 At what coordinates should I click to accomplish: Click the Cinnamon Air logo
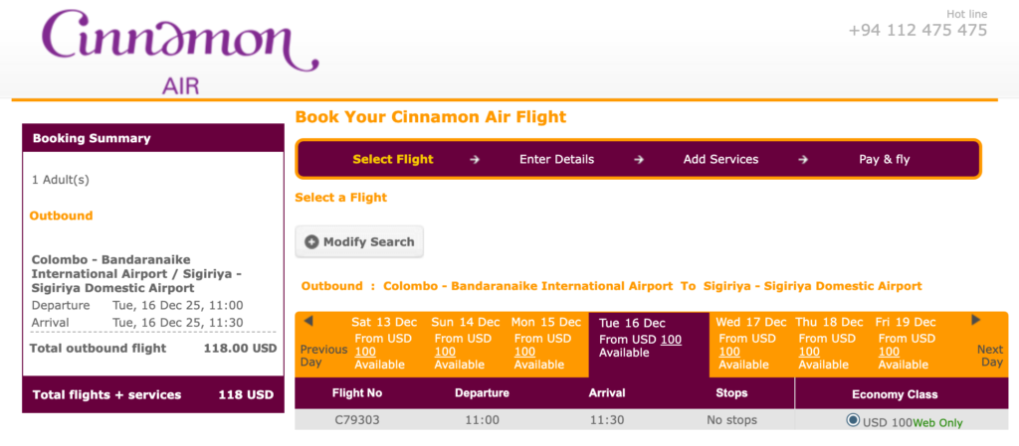tap(179, 50)
